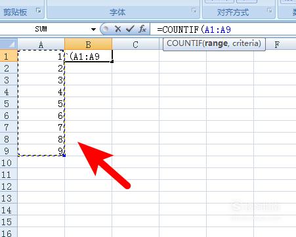Screen dimensions: 296x237
Task: Select column A header
Action: (41, 44)
